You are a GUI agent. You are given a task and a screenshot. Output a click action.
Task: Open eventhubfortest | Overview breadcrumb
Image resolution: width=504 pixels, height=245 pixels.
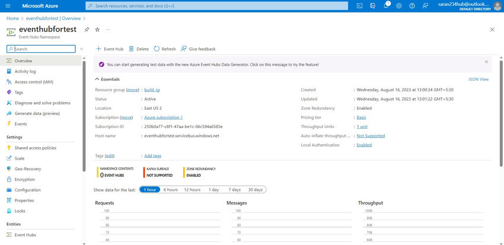(x=53, y=18)
